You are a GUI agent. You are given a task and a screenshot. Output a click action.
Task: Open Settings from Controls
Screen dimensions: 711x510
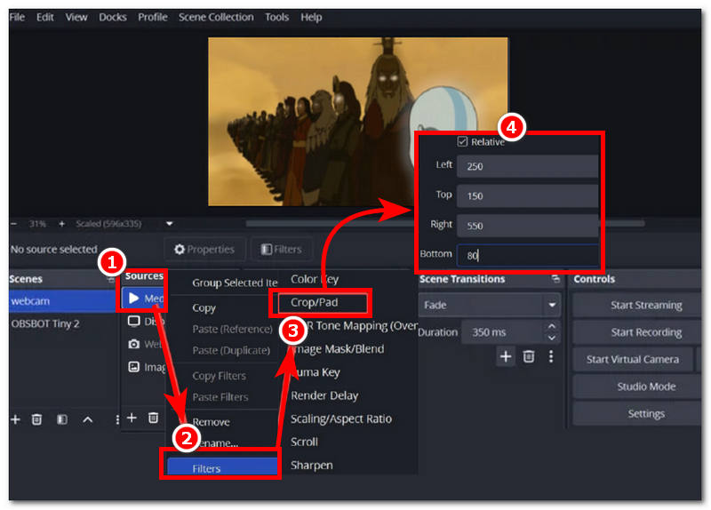(637, 413)
